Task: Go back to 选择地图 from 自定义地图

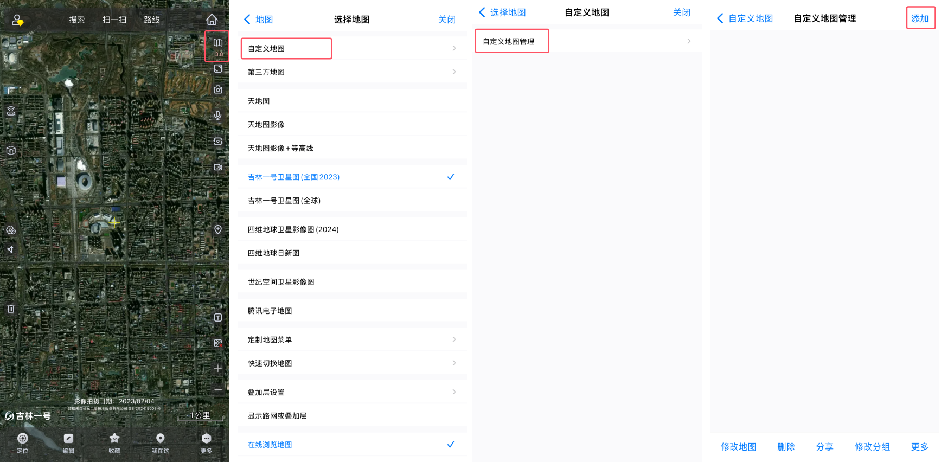Action: click(502, 12)
